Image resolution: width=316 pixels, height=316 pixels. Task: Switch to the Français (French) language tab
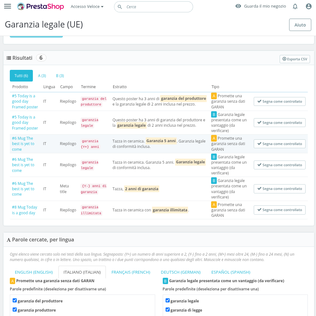click(131, 272)
